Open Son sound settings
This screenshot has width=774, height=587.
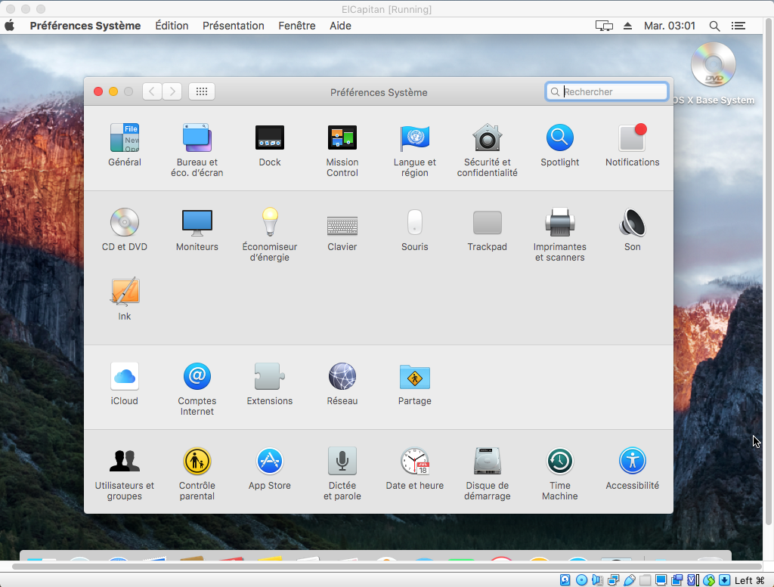click(633, 230)
